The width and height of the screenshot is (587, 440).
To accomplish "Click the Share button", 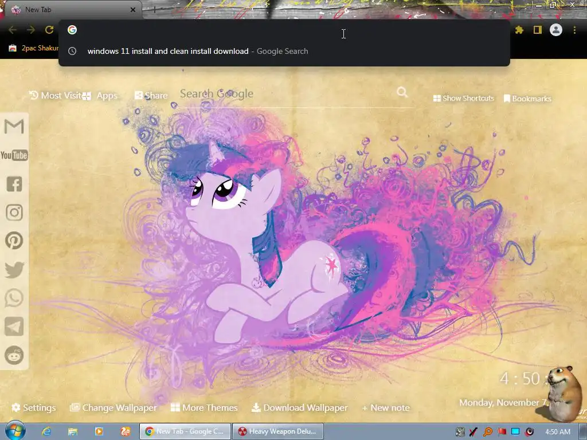I will point(151,96).
